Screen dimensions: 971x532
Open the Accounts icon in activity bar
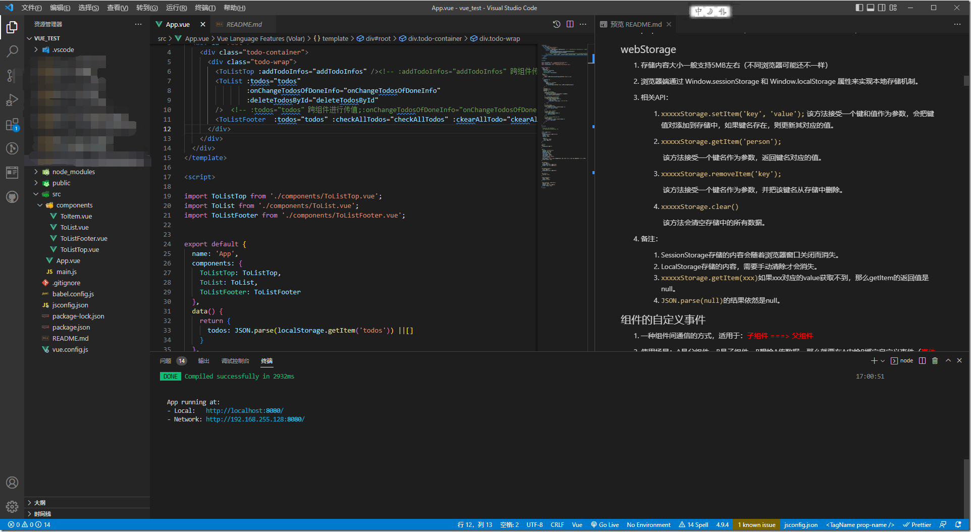coord(12,483)
